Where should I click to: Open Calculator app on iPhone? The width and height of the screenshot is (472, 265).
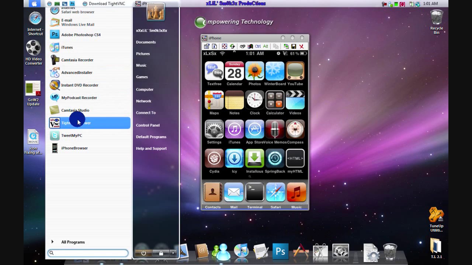pos(275,100)
